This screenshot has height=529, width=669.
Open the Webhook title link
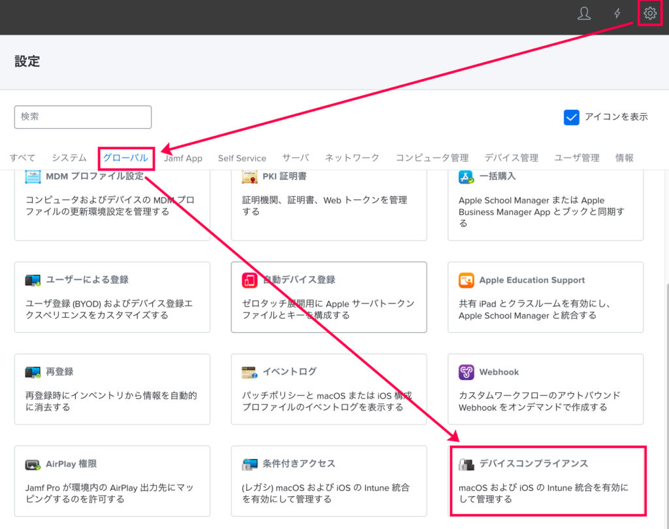498,372
